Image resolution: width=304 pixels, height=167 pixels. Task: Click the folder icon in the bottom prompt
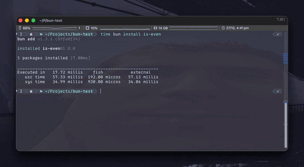pos(41,91)
